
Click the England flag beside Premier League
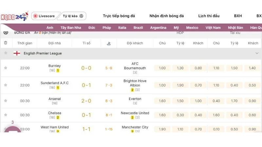tap(17, 53)
